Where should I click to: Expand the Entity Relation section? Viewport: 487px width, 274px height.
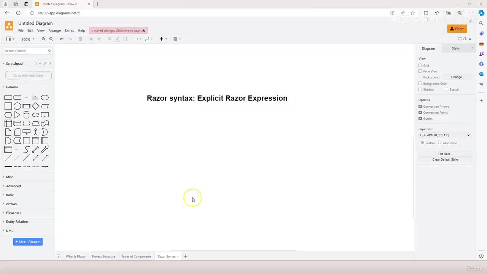[17, 221]
